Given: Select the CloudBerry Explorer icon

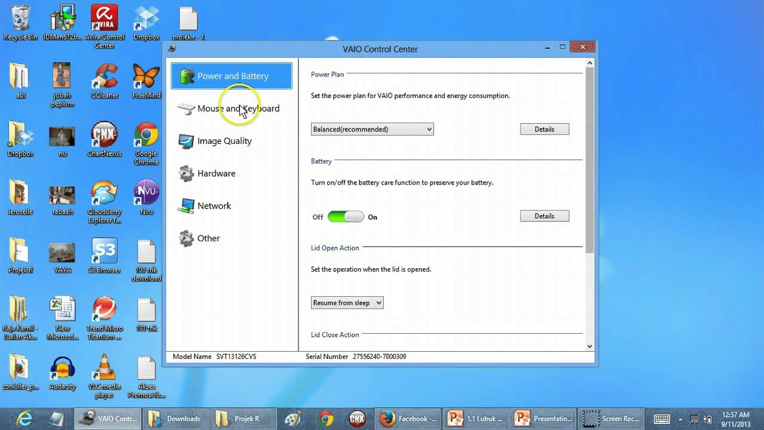Looking at the screenshot, I should click(x=104, y=201).
